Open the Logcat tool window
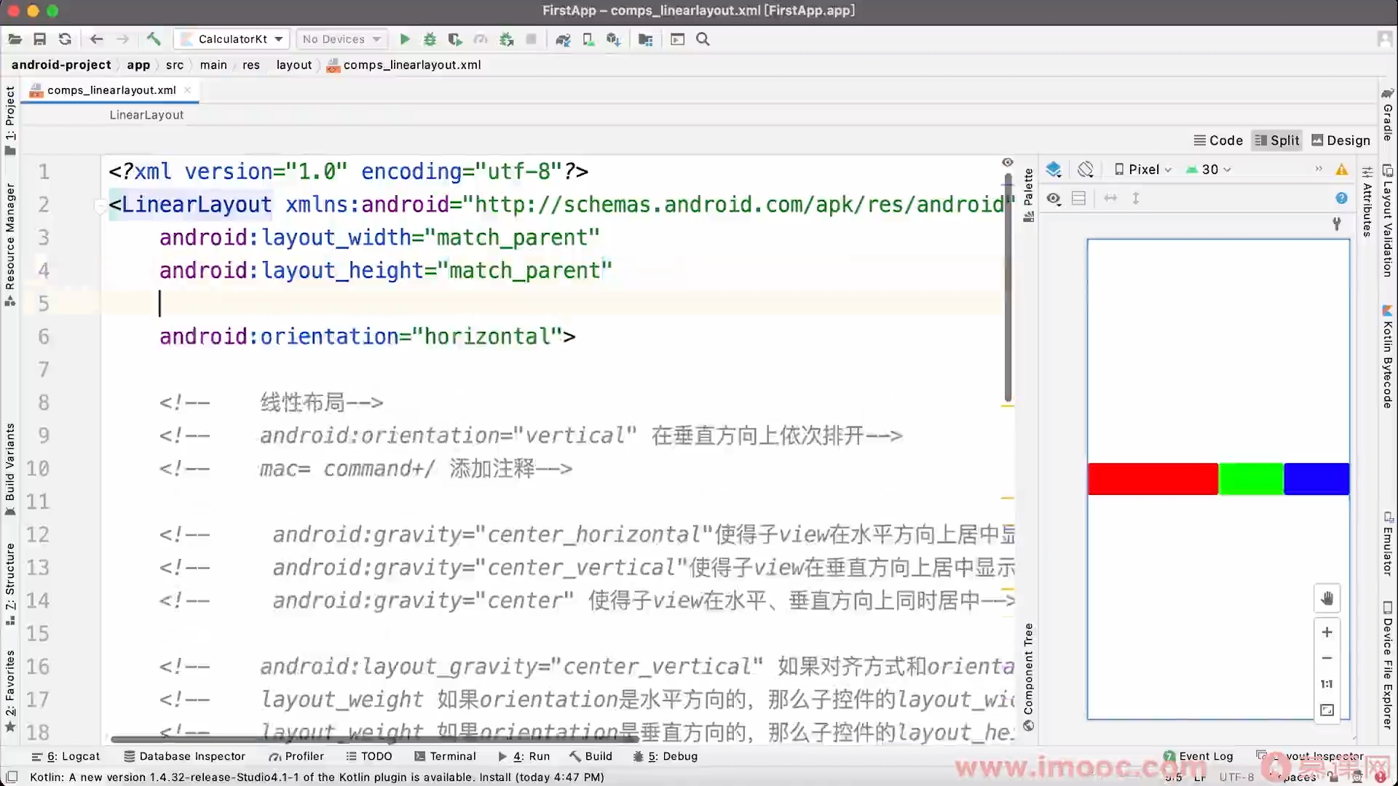The height and width of the screenshot is (786, 1398). click(x=66, y=756)
